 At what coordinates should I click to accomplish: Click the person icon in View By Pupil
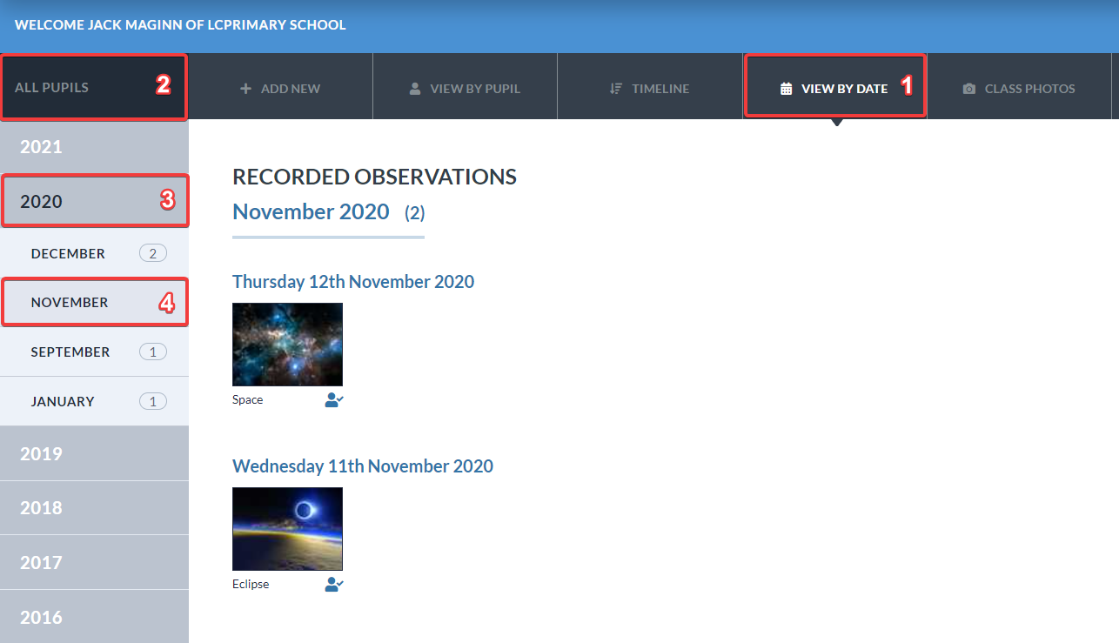pos(415,89)
